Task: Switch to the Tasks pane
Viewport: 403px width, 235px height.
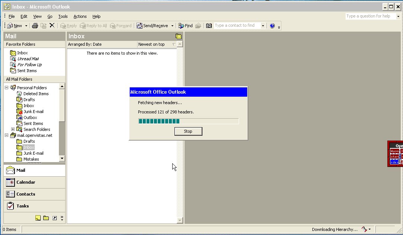Action: (x=34, y=206)
